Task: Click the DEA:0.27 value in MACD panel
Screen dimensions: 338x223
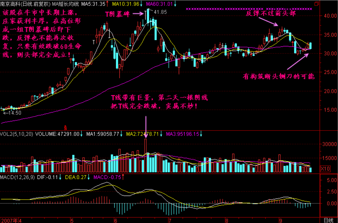Action: 79,177
